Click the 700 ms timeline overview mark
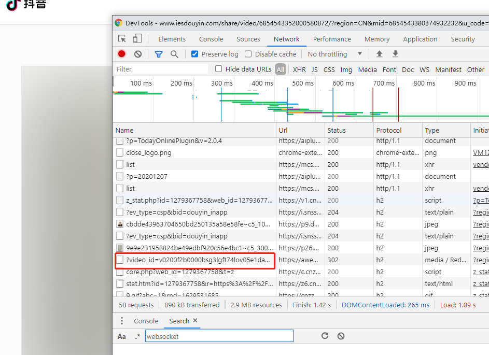 point(384,83)
